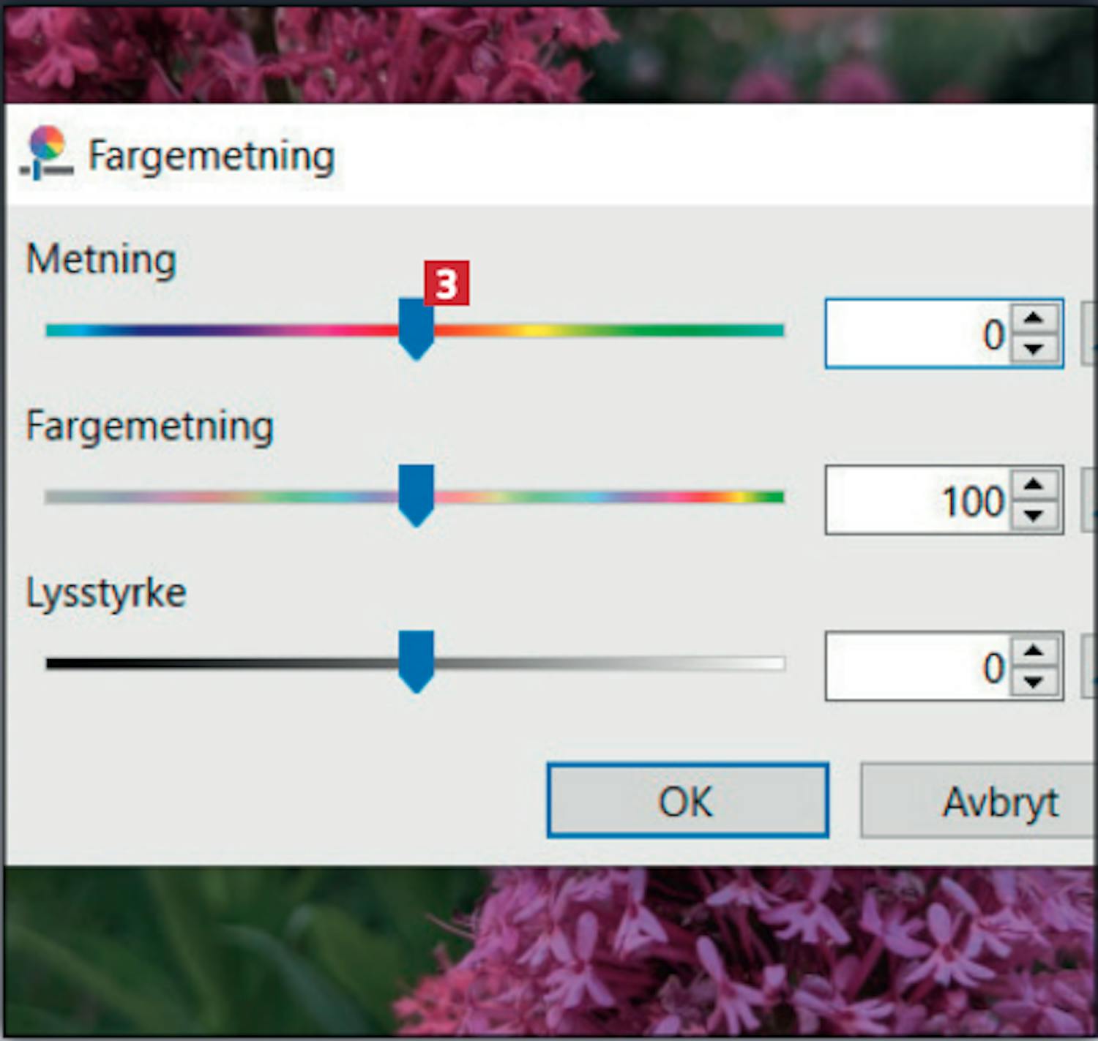
Task: Grab the Metning hue slider handle
Action: click(416, 329)
